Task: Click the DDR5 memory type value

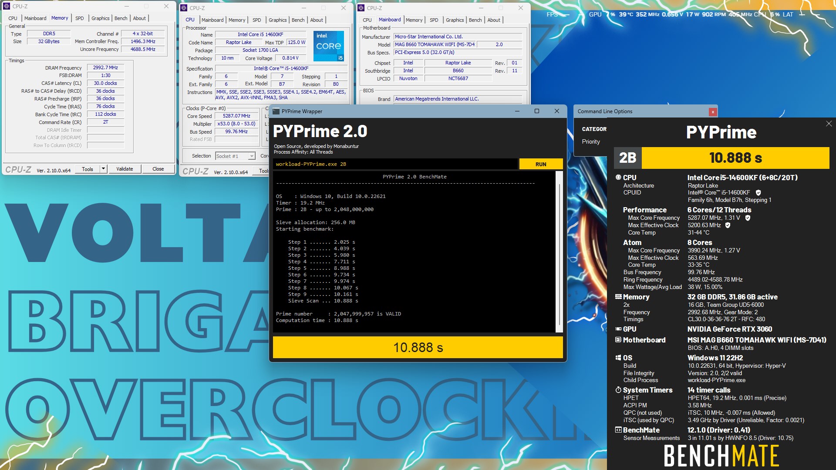Action: (49, 34)
